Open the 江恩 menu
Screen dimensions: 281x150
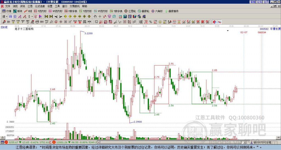pos(30,6)
